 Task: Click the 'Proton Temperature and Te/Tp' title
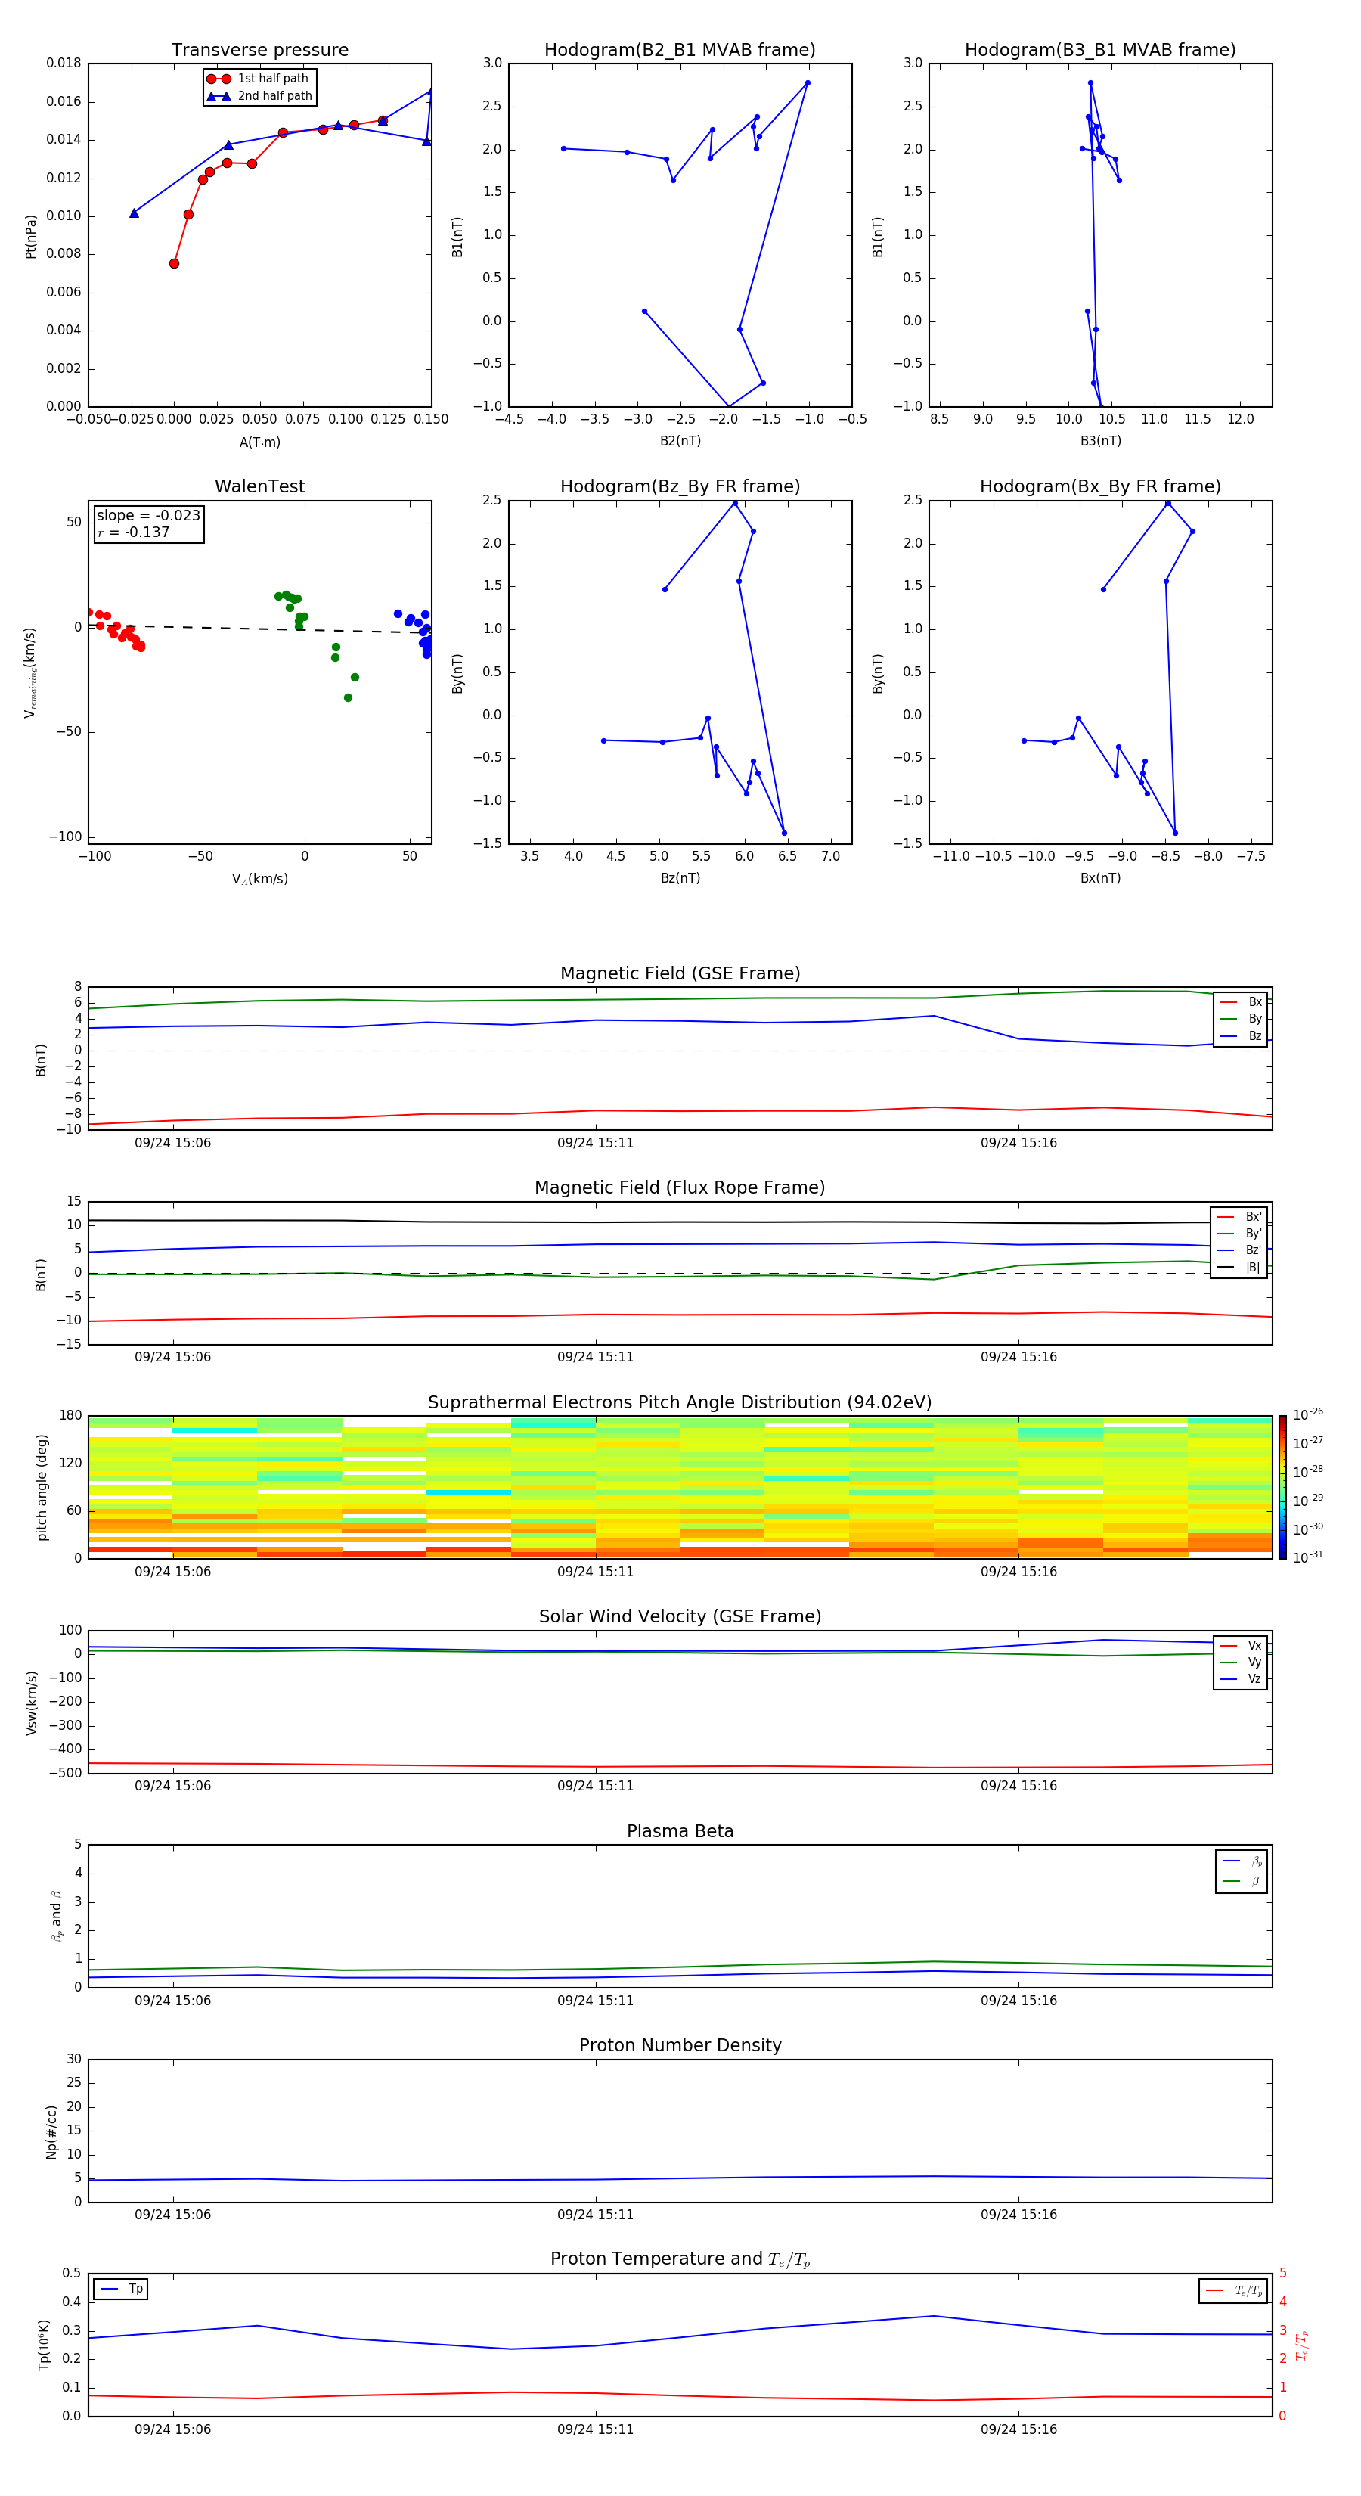click(x=680, y=2259)
